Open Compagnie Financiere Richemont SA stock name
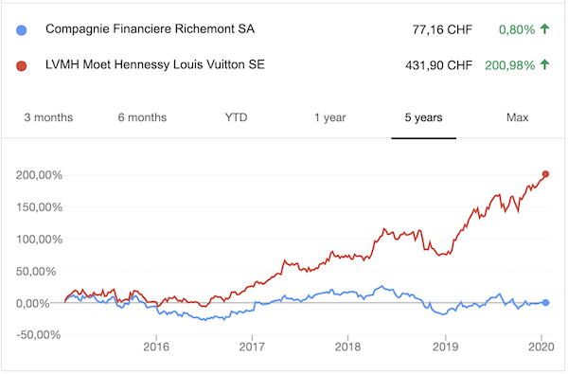The width and height of the screenshot is (568, 374). coord(150,29)
